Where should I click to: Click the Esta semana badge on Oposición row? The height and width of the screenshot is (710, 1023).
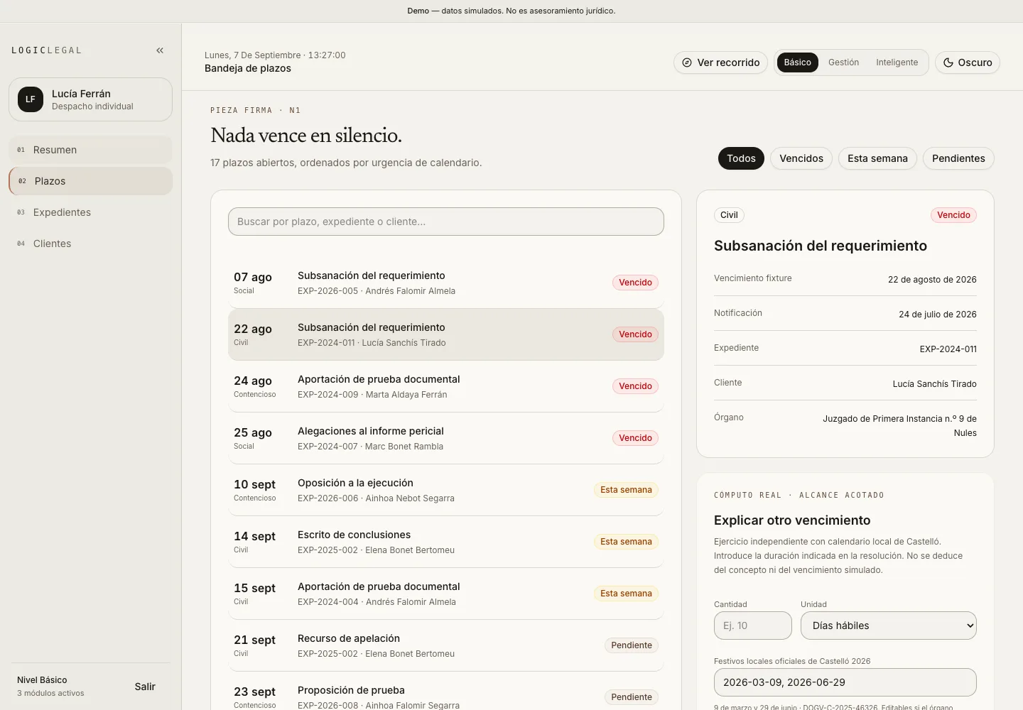point(626,490)
